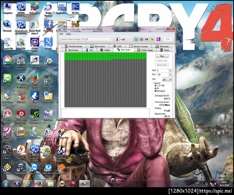
Task: Open the ImgBurn desktop shortcut
Action: (x=21, y=133)
